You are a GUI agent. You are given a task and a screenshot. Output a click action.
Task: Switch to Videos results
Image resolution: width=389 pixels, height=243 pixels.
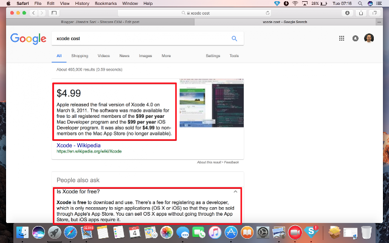pos(104,56)
